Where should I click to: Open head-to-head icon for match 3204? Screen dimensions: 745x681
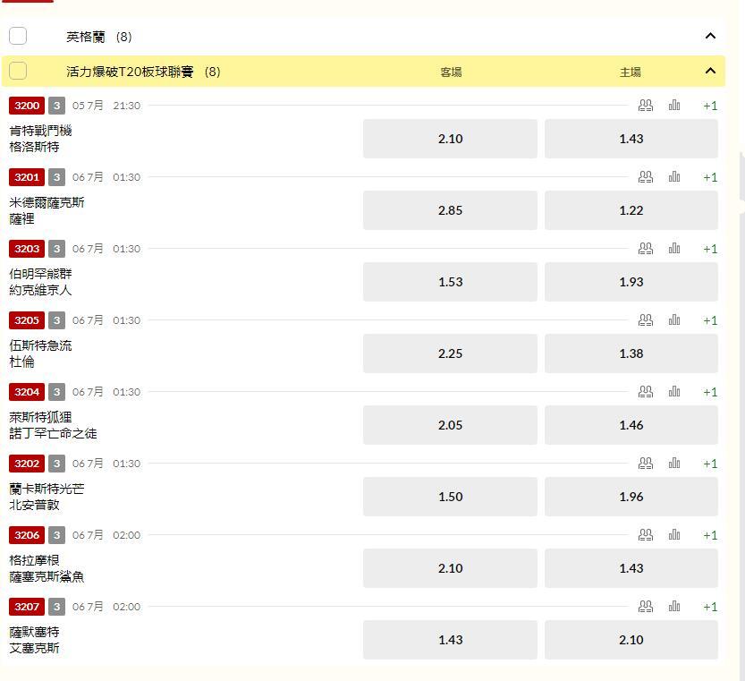[x=645, y=392]
